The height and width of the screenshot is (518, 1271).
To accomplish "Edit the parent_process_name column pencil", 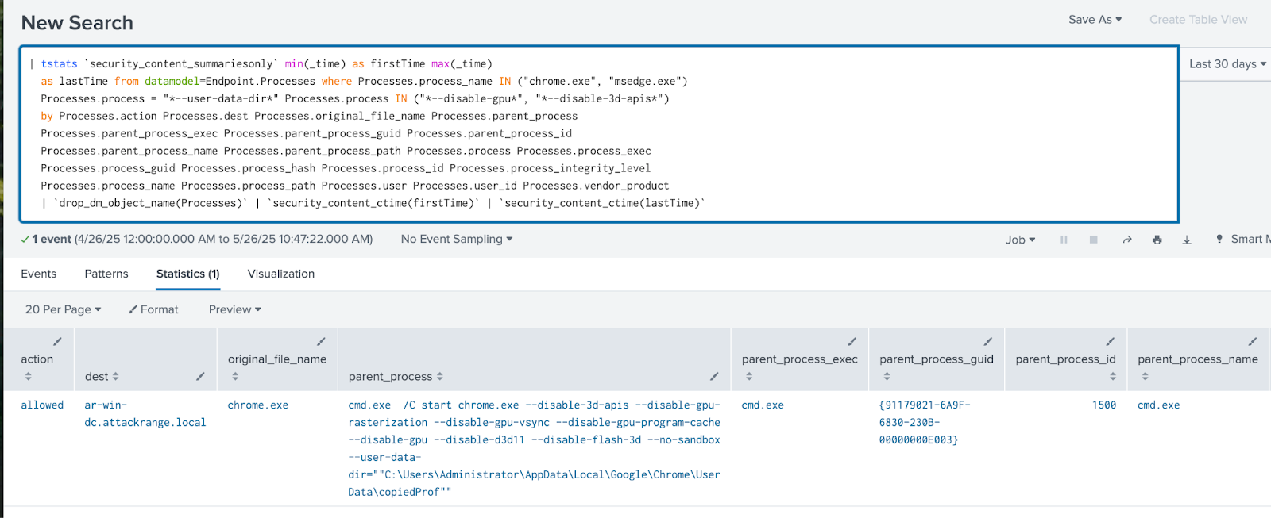I will click(1252, 342).
